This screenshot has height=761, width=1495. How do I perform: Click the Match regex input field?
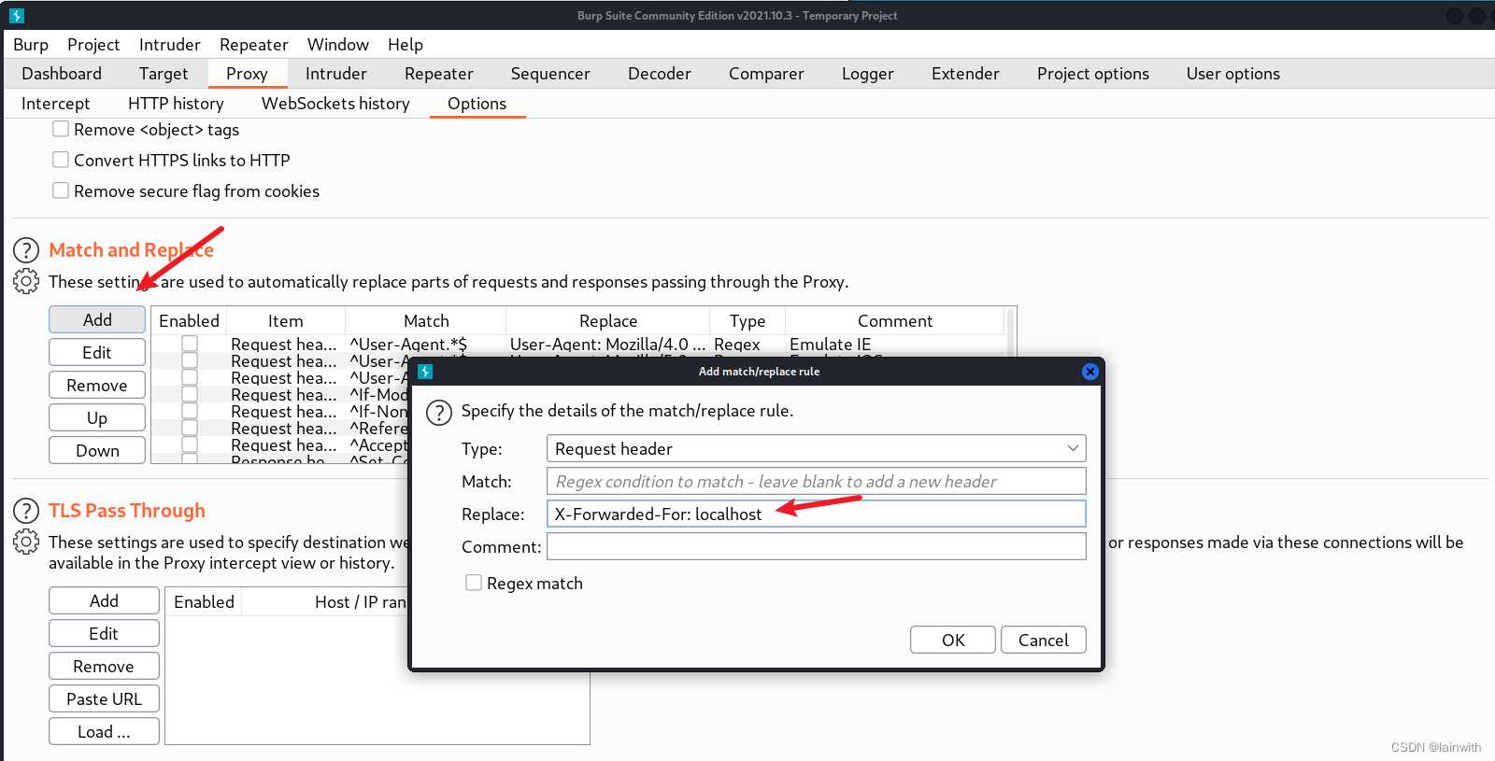click(x=816, y=481)
